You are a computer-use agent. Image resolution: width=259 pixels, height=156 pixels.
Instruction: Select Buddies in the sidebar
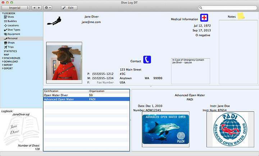click(12, 21)
